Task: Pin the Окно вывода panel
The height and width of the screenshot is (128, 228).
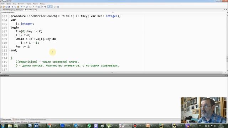Action: (x=225, y=75)
